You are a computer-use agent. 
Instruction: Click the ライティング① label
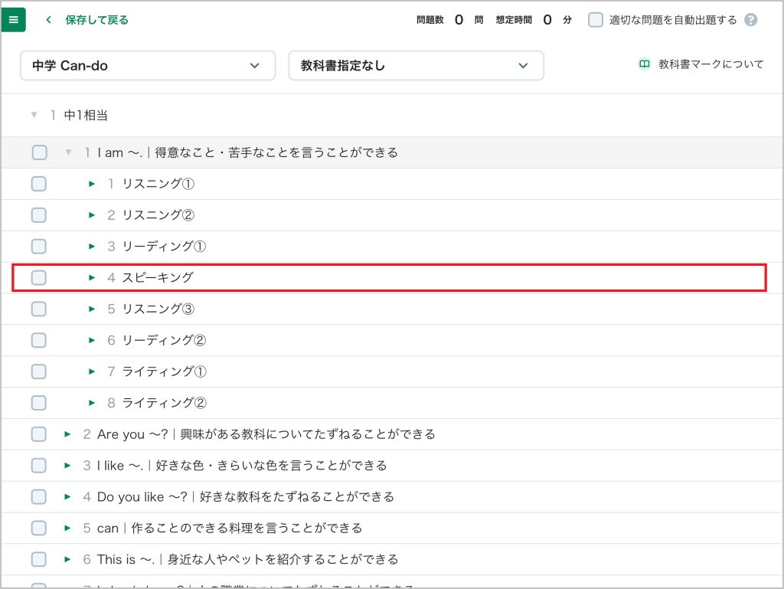(164, 371)
